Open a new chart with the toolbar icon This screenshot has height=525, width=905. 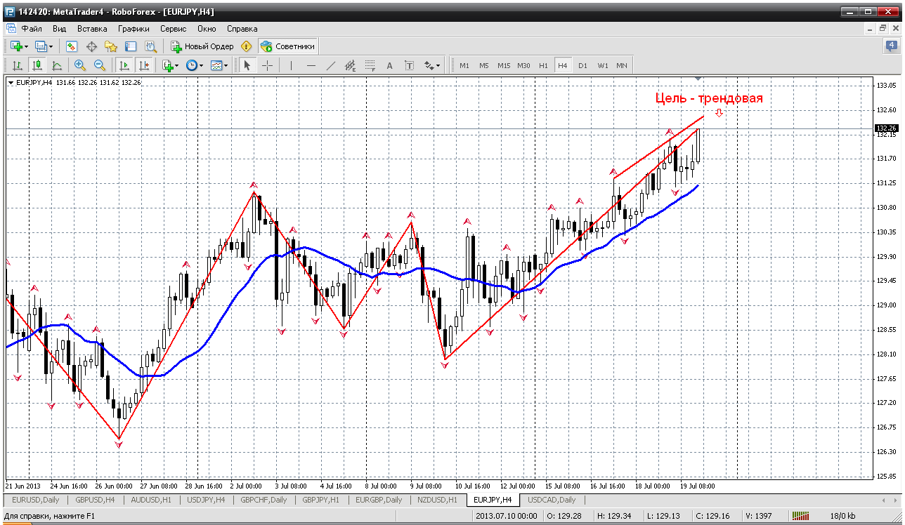[18, 46]
